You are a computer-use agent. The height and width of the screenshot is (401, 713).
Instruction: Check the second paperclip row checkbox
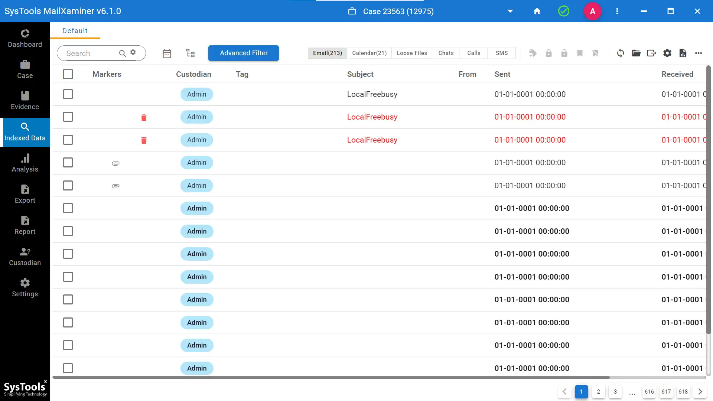tap(68, 186)
